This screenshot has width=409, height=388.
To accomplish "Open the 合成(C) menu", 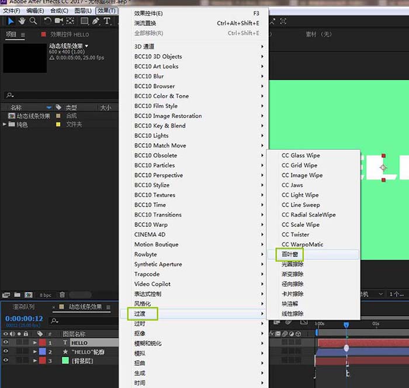I will tap(59, 11).
